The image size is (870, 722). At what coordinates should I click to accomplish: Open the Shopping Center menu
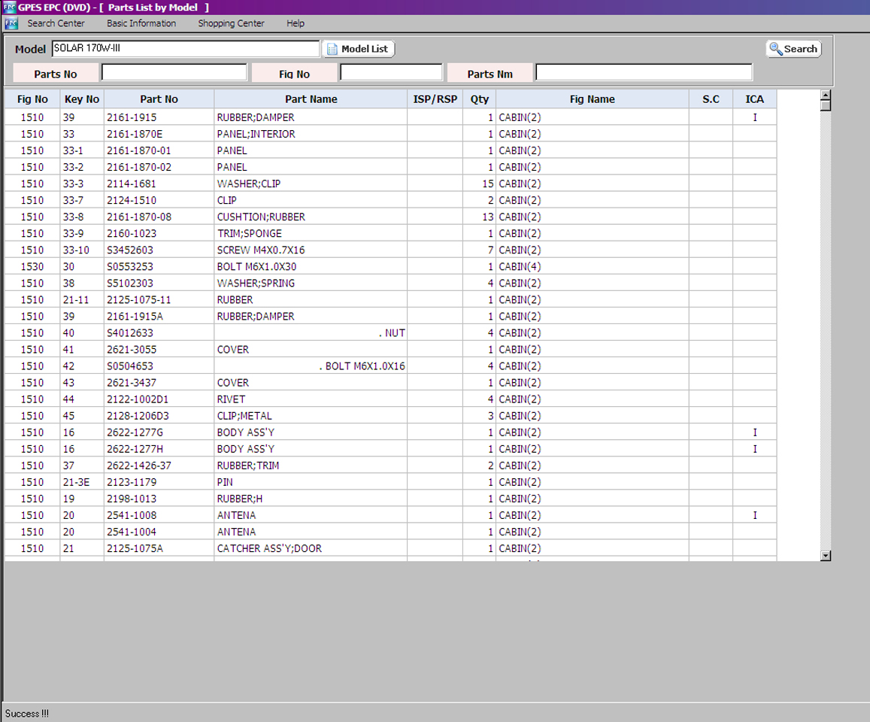click(x=231, y=23)
